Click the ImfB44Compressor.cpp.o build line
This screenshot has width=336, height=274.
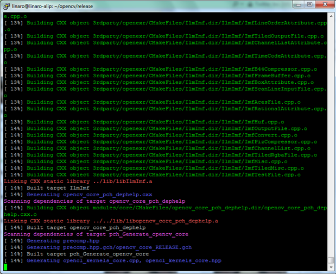coord(161,69)
